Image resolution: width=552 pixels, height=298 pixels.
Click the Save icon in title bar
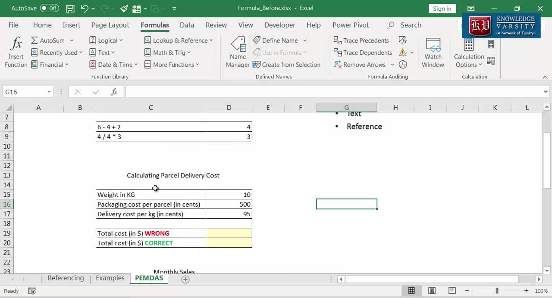(70, 9)
